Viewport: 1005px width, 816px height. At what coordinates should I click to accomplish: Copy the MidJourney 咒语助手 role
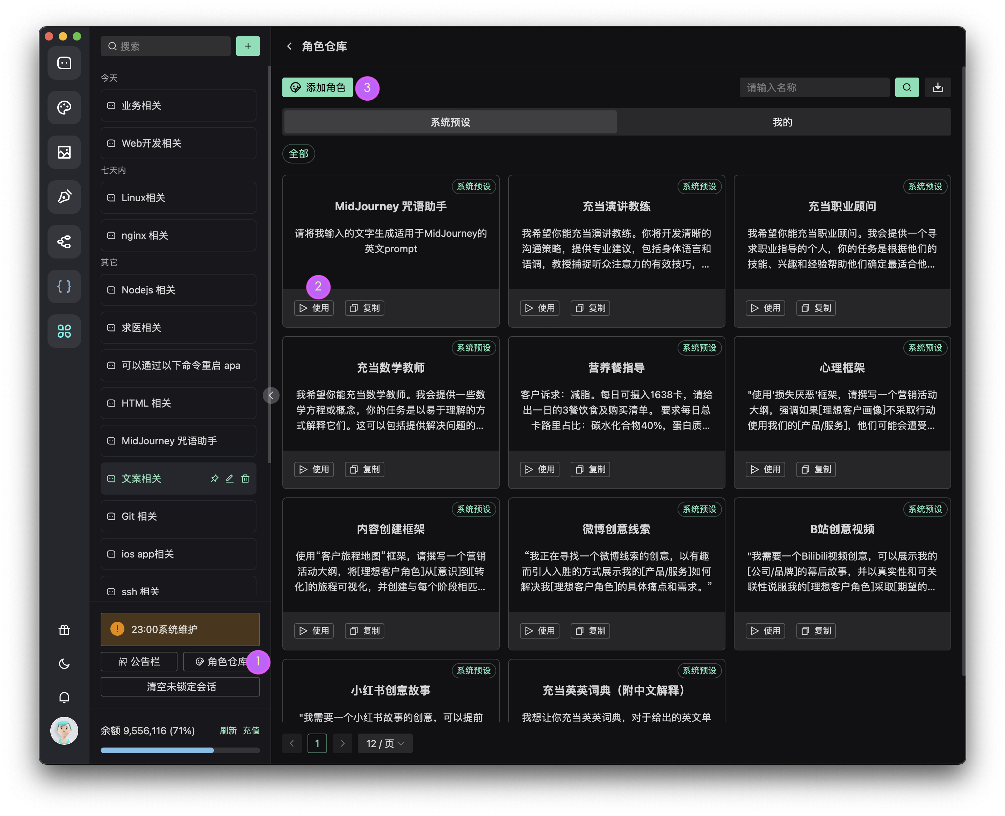(364, 308)
